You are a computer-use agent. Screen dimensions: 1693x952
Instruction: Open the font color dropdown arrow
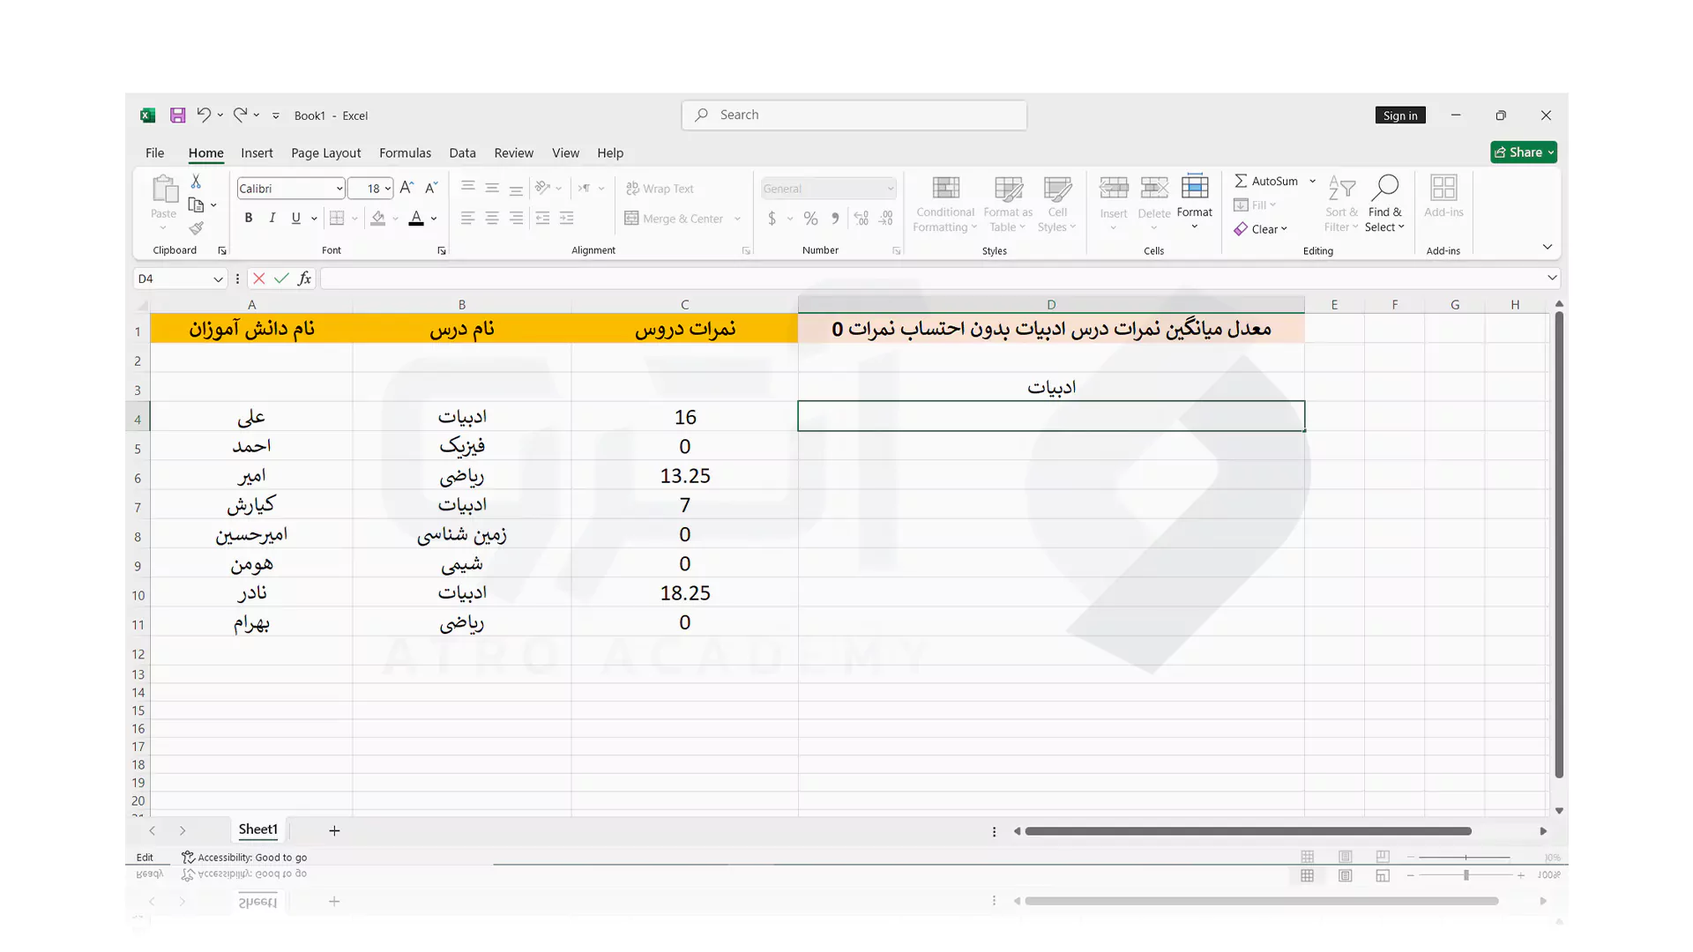tap(434, 218)
